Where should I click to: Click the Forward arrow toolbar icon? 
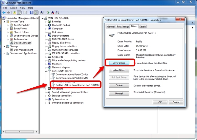coord(9,13)
